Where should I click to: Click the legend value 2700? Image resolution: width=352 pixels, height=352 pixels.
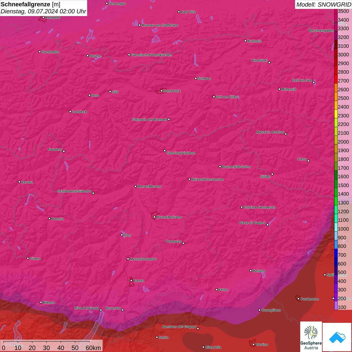click(343, 81)
